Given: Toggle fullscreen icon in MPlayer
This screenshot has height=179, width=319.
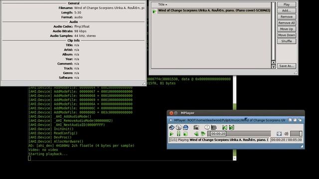Looking at the screenshot, I should [279, 134].
